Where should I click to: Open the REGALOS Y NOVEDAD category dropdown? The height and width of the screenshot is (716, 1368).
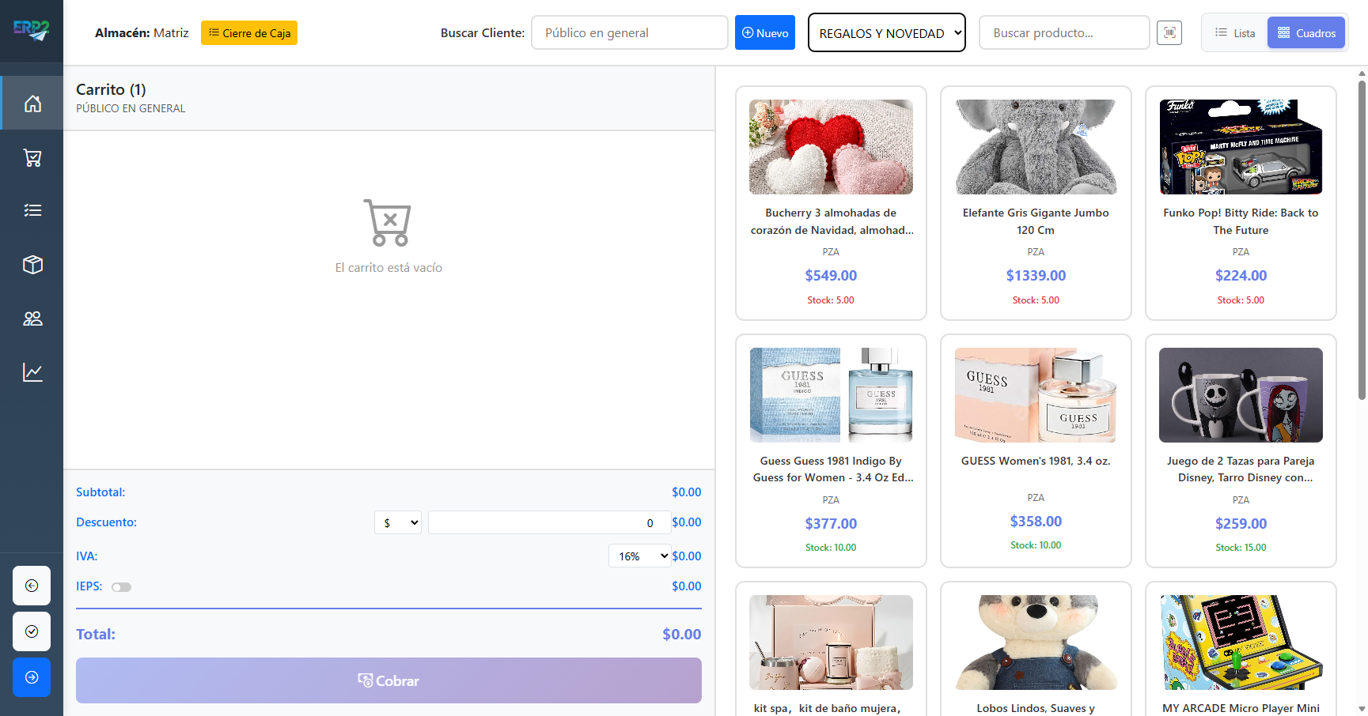[886, 32]
